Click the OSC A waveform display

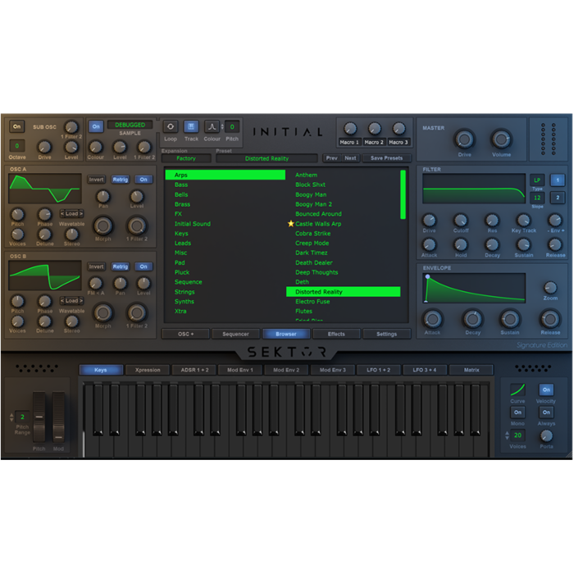tap(45, 189)
